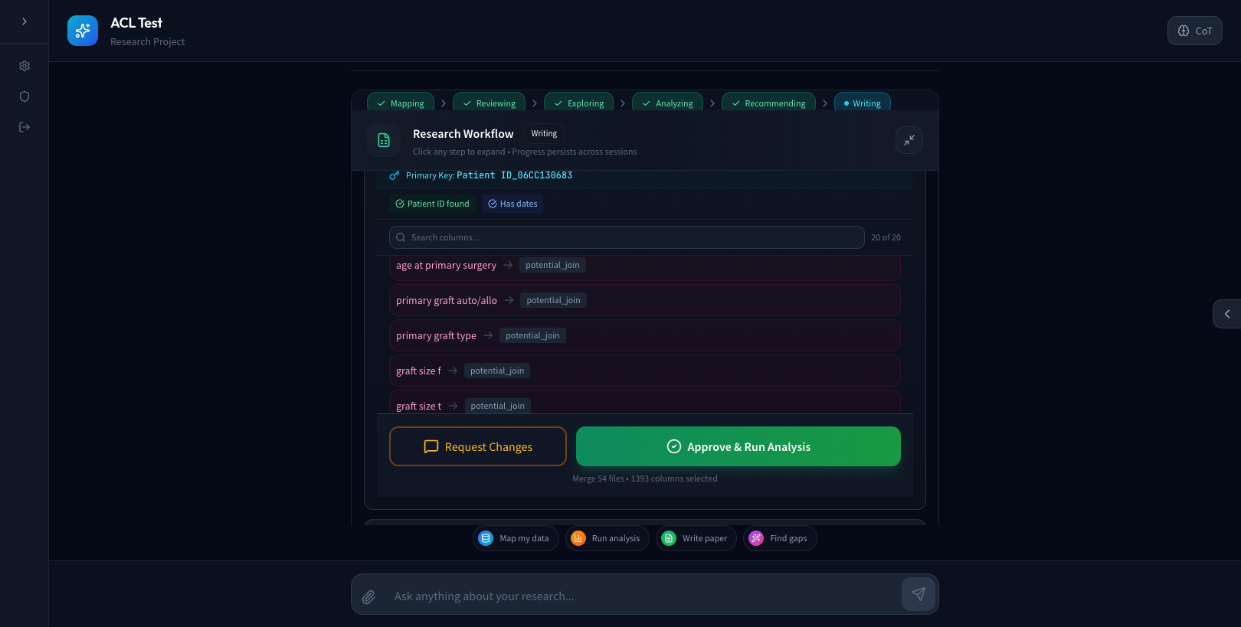This screenshot has height=627, width=1241.
Task: Toggle the CoT button
Action: click(1194, 31)
